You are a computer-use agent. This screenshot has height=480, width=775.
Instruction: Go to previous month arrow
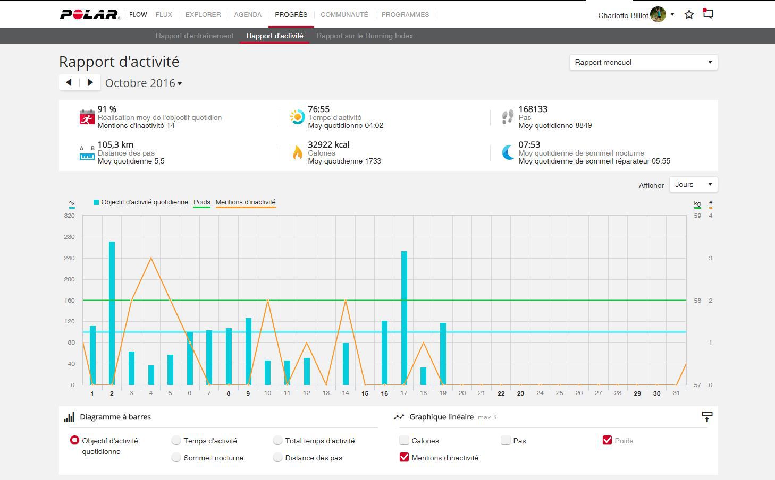point(69,82)
